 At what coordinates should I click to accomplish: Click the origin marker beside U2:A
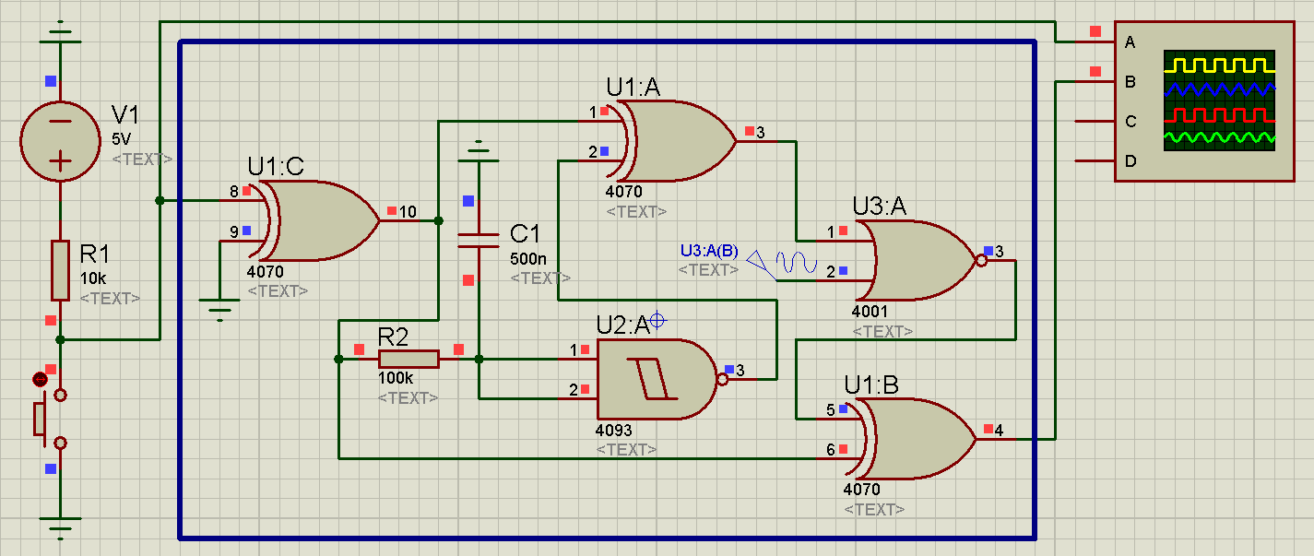657,321
